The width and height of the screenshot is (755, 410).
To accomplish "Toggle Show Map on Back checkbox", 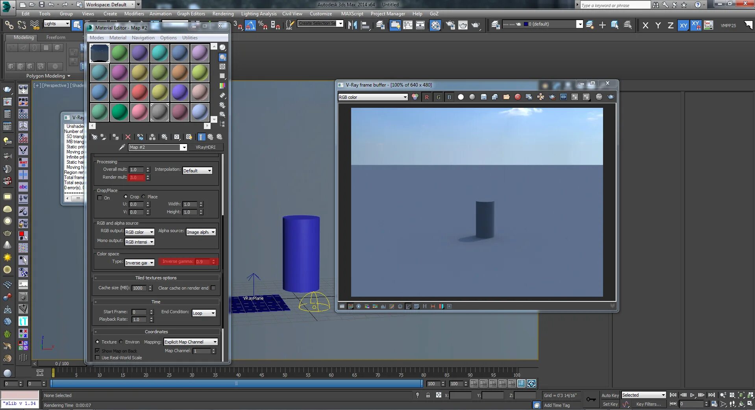I will click(97, 351).
